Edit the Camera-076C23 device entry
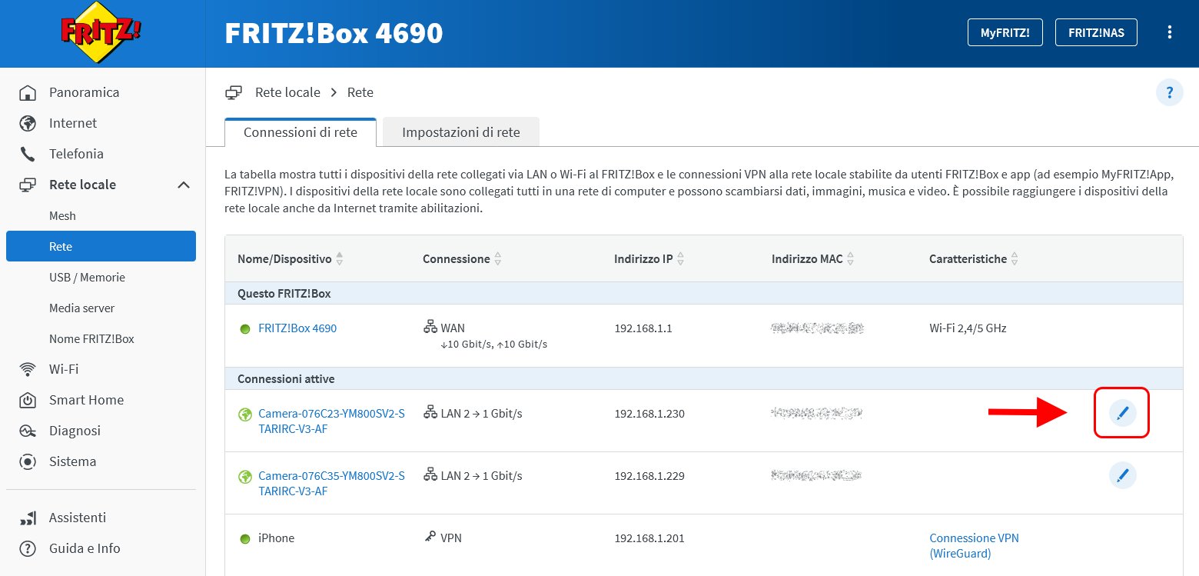The image size is (1199, 576). (1121, 414)
